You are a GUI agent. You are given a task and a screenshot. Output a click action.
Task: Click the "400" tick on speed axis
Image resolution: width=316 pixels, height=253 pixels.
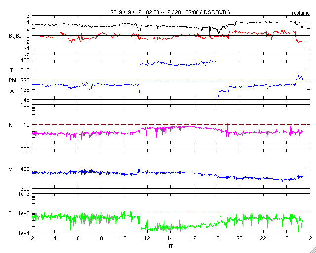coord(25,169)
